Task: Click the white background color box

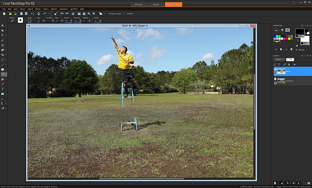Action: [305, 39]
